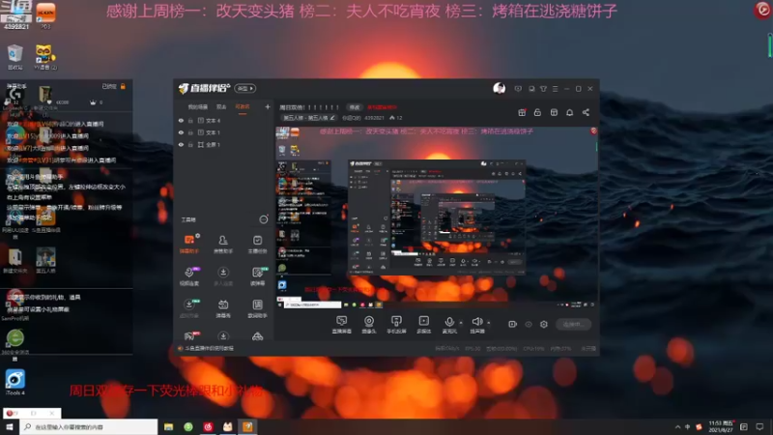Mute the 扬声器 speaker

[x=476, y=325]
